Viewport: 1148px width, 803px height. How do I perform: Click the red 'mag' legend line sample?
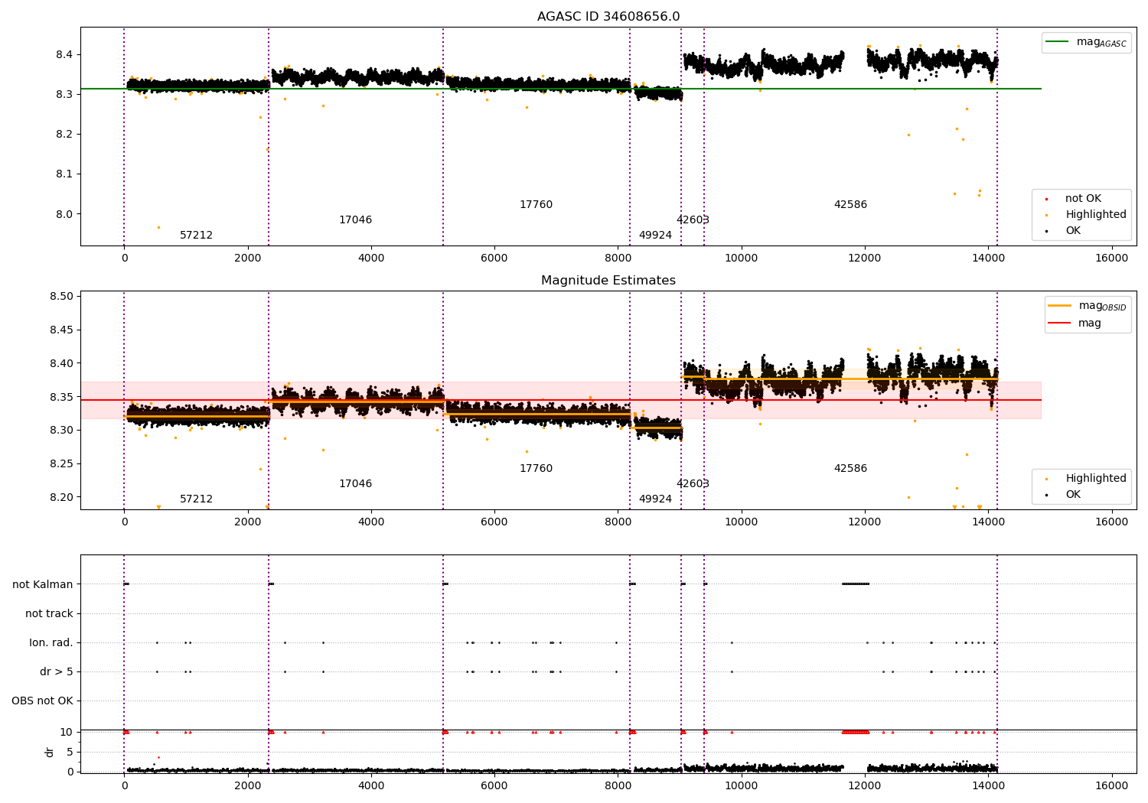coord(1060,323)
